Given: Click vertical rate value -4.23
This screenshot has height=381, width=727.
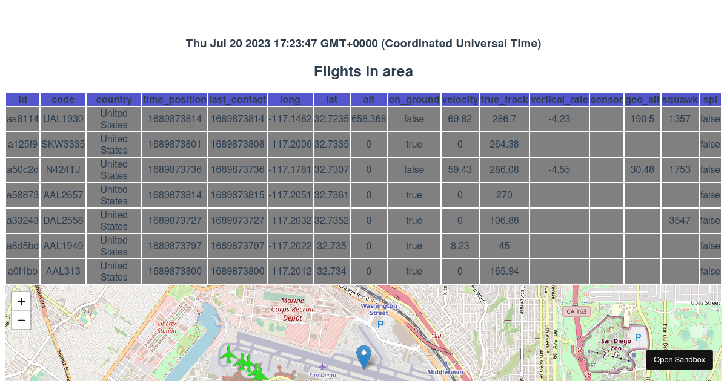Looking at the screenshot, I should click(559, 119).
